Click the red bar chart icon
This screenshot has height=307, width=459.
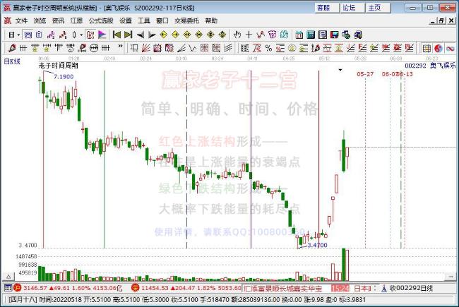pos(63,35)
